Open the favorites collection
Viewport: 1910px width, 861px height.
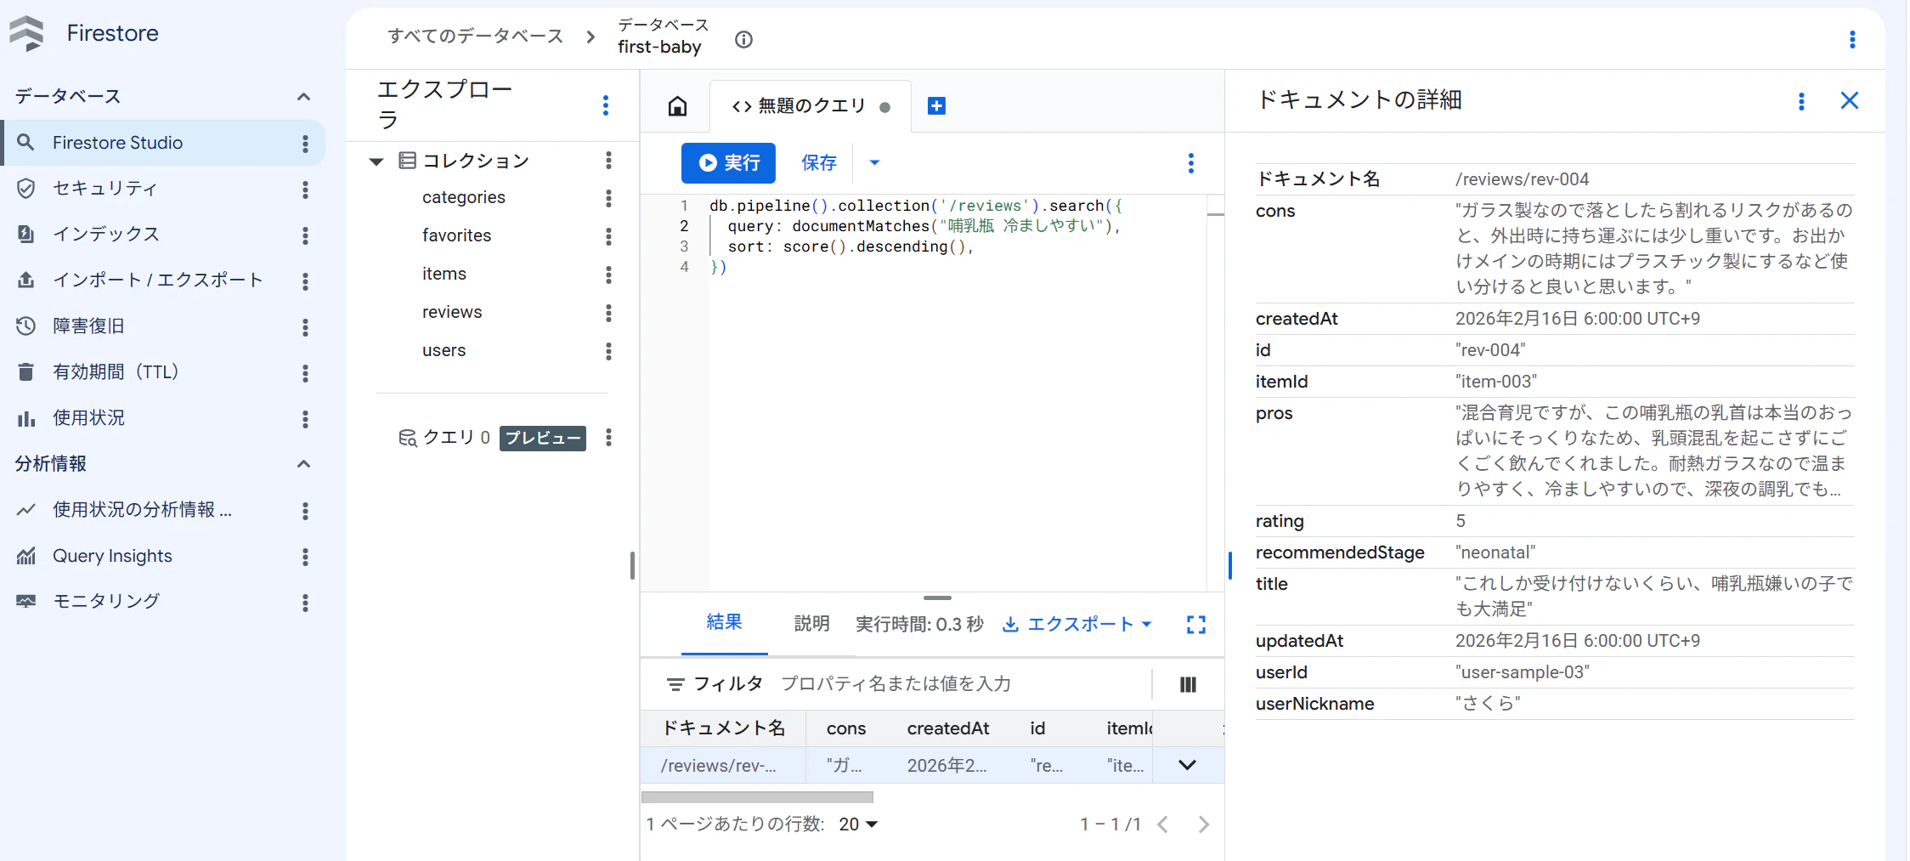click(457, 236)
